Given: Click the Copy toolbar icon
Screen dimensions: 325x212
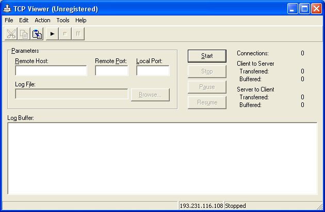Looking at the screenshot, I should pyautogui.click(x=24, y=34).
